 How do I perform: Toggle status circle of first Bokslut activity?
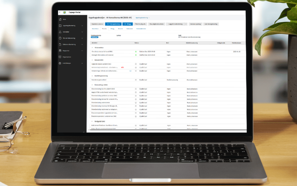(136, 63)
